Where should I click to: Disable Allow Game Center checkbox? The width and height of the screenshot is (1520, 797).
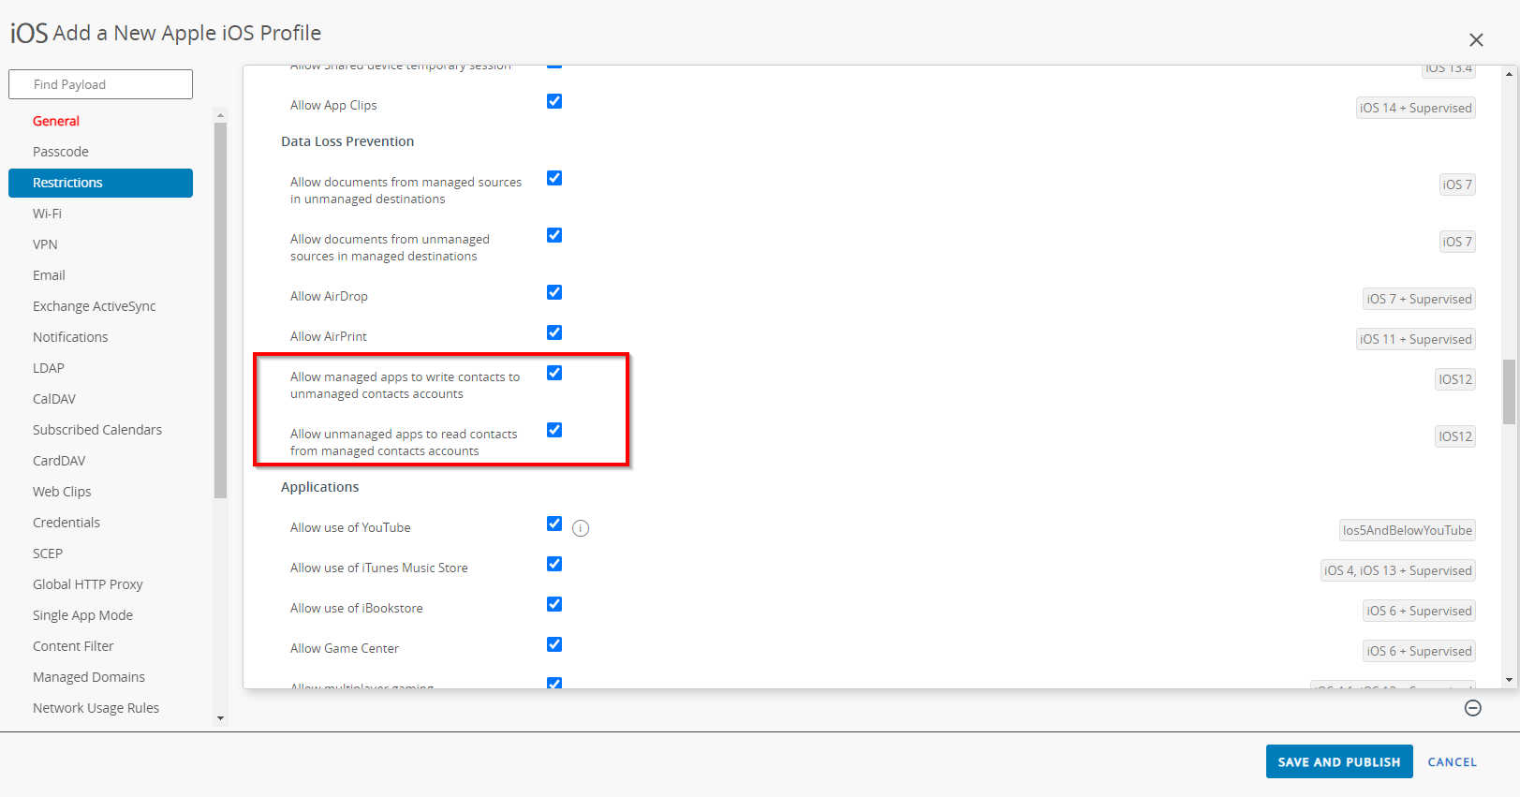pos(554,645)
